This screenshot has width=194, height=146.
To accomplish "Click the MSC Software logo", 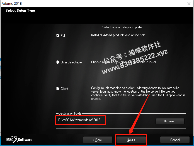I will click(20, 139).
